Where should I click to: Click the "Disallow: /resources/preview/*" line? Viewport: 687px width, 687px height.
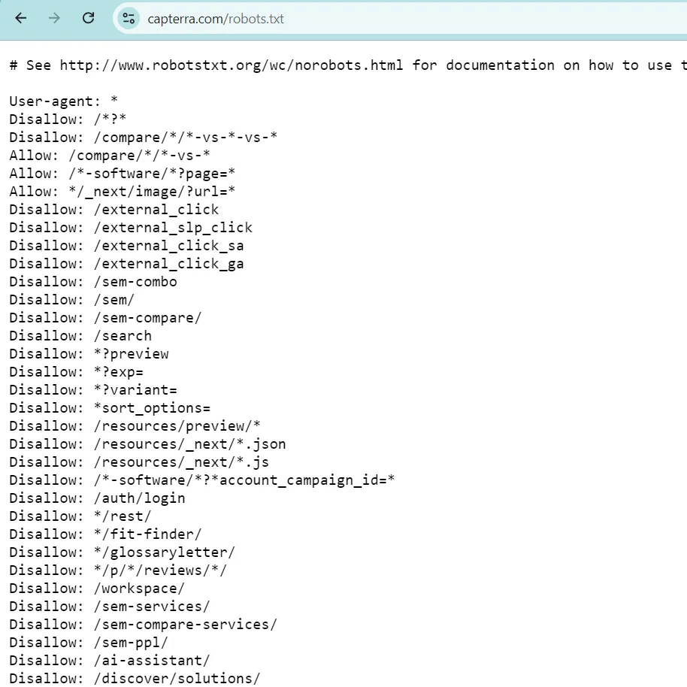coord(135,425)
